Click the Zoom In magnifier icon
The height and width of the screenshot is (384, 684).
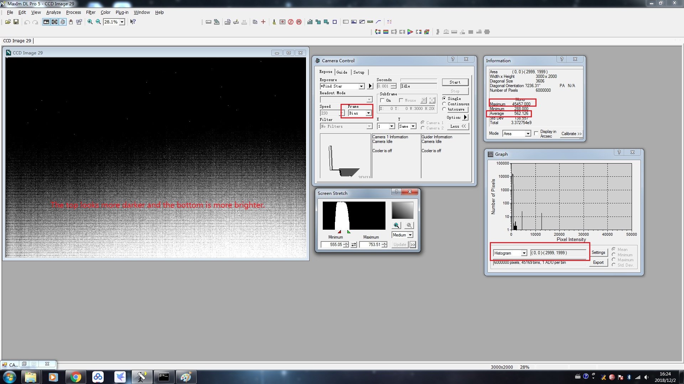(90, 22)
